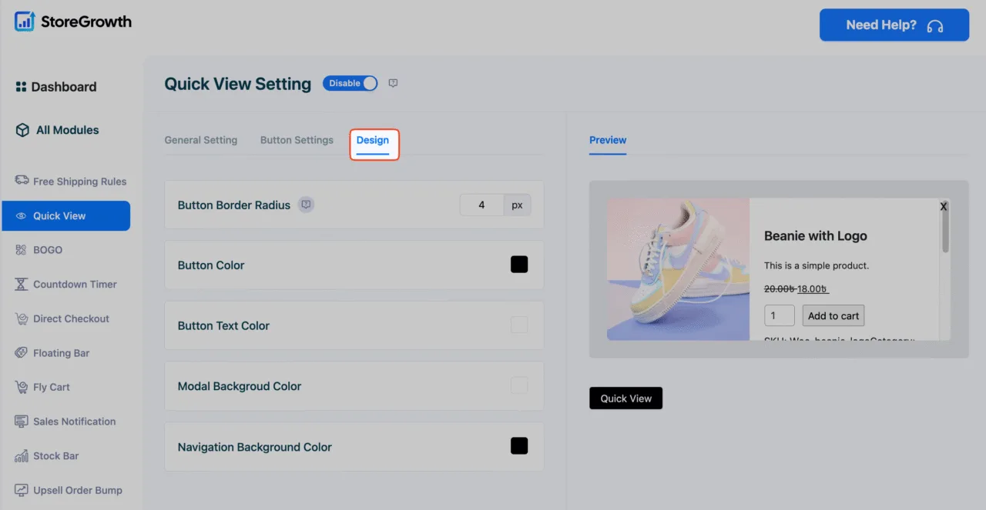Click the Direct Checkout bag icon

22,318
